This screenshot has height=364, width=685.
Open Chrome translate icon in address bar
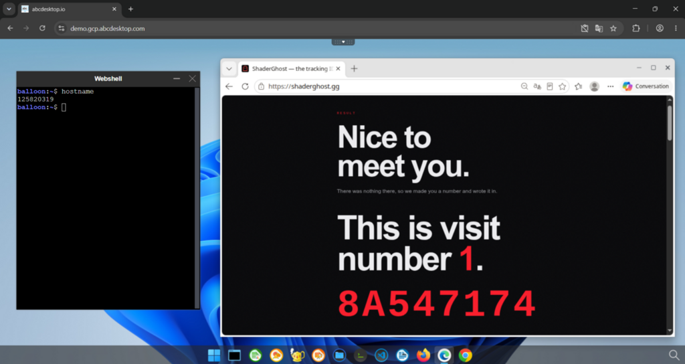click(x=599, y=28)
